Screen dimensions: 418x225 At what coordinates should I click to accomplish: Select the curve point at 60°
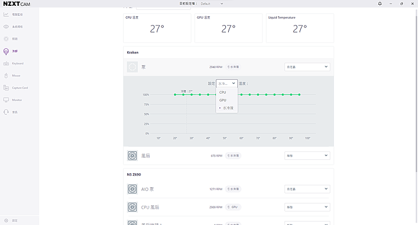pos(242,95)
